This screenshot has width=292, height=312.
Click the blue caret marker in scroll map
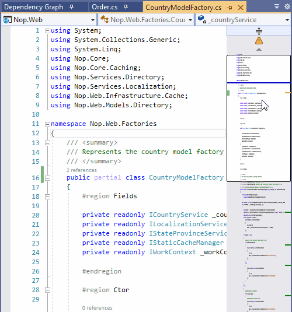click(x=259, y=83)
